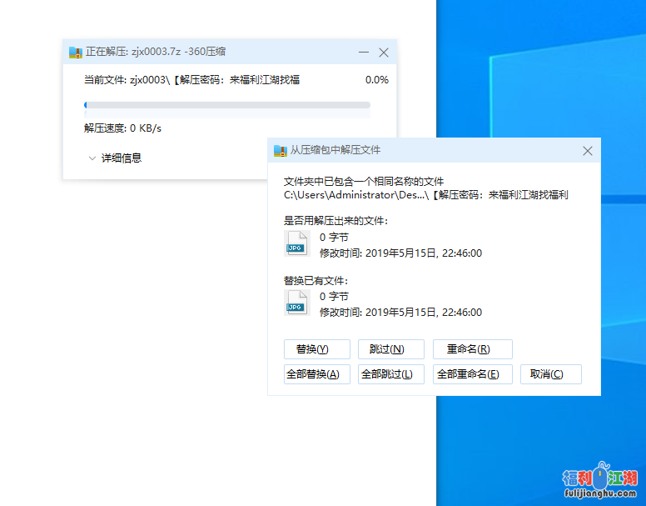646x506 pixels.
Task: Close the 从压缩包中解压文件 dialog
Action: 588,151
